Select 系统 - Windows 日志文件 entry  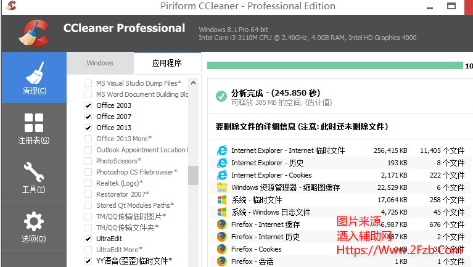[341, 212]
